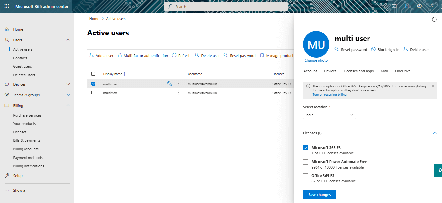Open the Settings gear in header
This screenshot has width=442, height=203.
[x=419, y=6]
